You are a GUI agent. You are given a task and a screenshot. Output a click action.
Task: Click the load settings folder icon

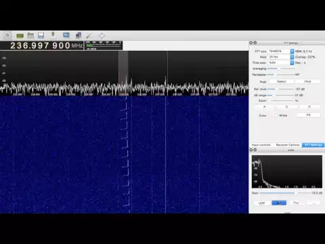[x=30, y=35]
